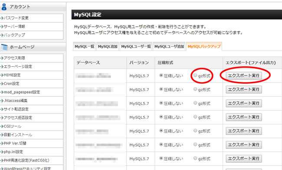This screenshot has height=170, width=282.
Task: Enable gz形式 in the fourth database row
Action: click(x=195, y=117)
